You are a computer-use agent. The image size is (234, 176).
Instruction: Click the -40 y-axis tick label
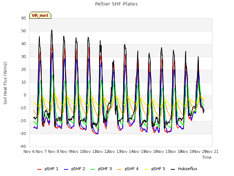point(23,146)
